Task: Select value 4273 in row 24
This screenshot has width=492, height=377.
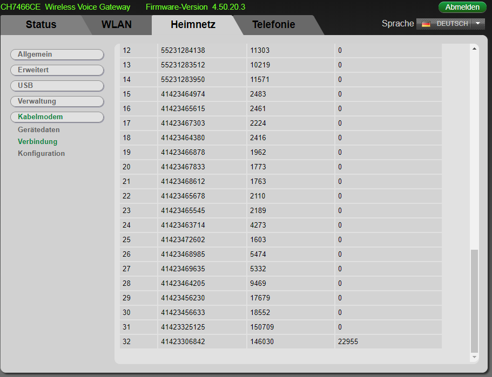Action: pos(258,225)
